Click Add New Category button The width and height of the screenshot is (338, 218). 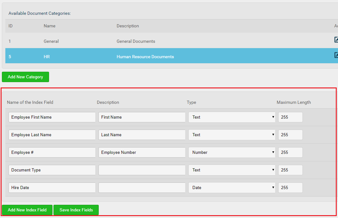(25, 77)
